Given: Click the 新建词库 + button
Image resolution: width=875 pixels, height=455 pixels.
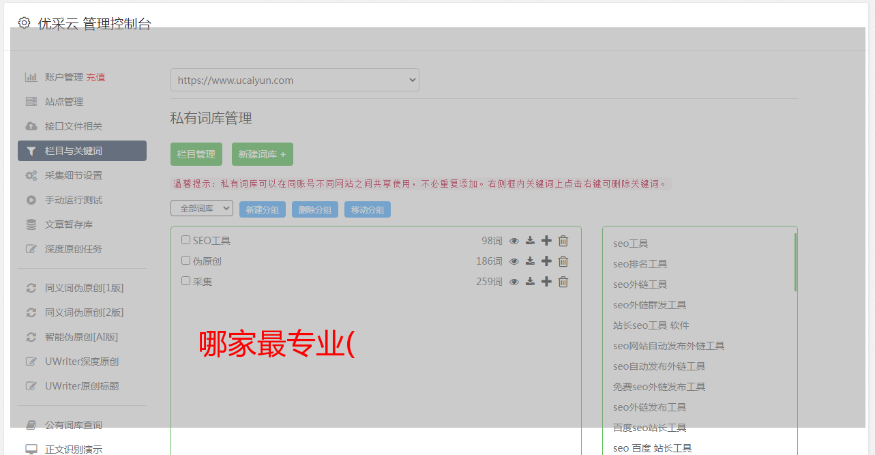Looking at the screenshot, I should point(262,154).
